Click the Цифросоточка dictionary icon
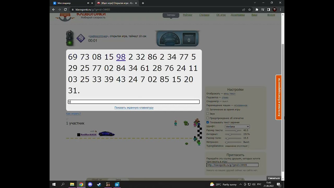Screen dimensions: 334x188 coord(81,38)
